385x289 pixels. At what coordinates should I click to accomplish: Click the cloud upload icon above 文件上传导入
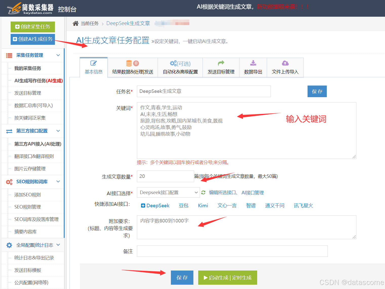(x=285, y=63)
